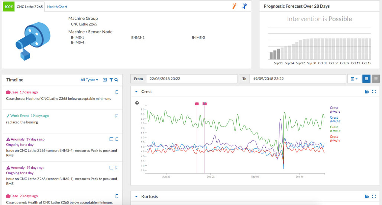Click CNC Lathe Z265 under Machine Group

click(x=84, y=24)
